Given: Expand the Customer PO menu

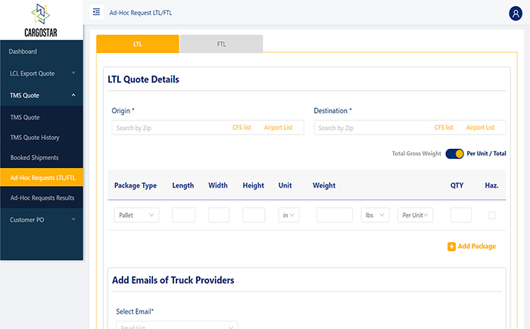Looking at the screenshot, I should [42, 219].
